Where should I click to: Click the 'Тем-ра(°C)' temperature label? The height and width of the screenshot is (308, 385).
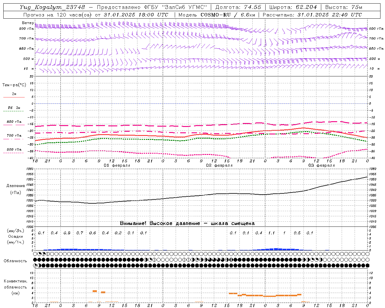tap(14, 85)
